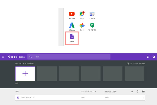Switch to grid view layout

coord(132,91)
